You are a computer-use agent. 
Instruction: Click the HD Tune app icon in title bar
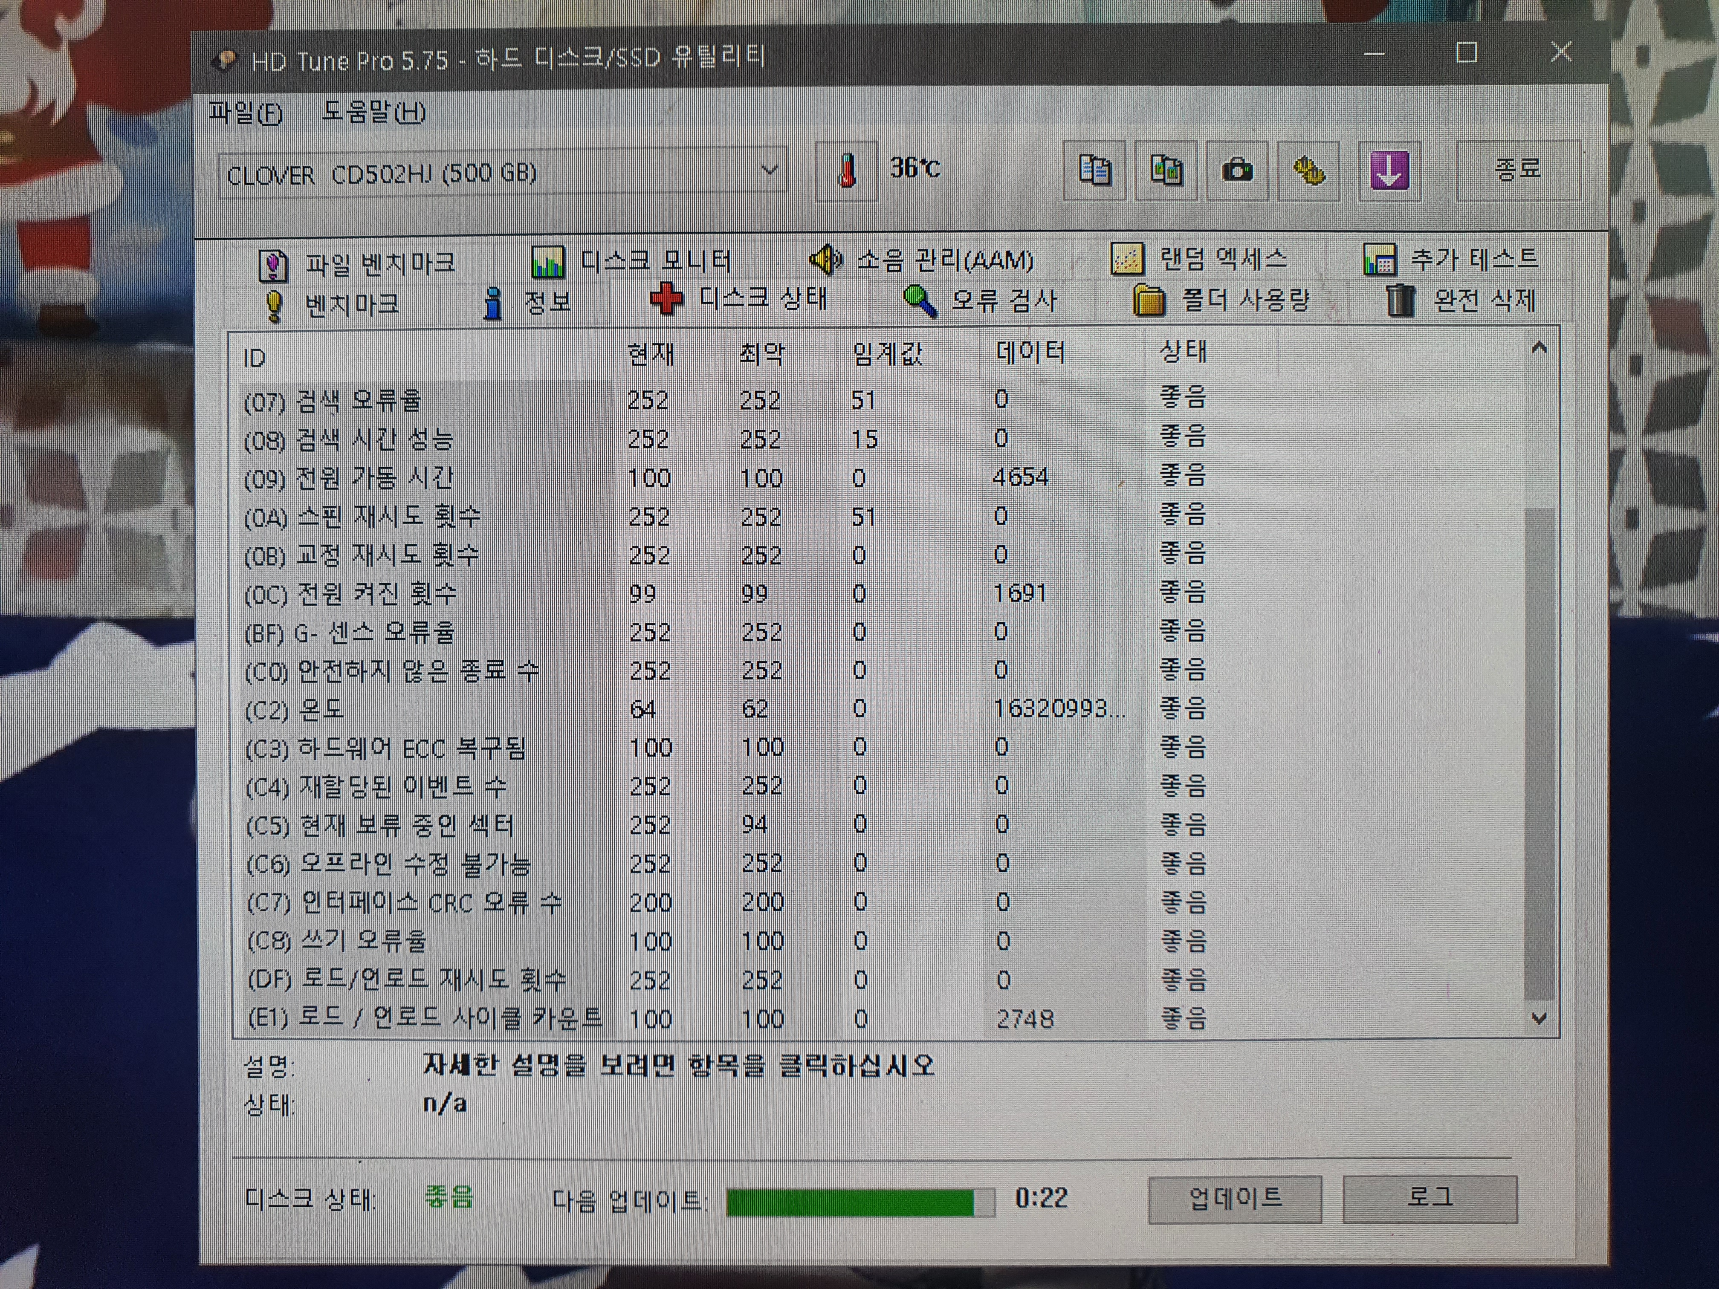225,60
